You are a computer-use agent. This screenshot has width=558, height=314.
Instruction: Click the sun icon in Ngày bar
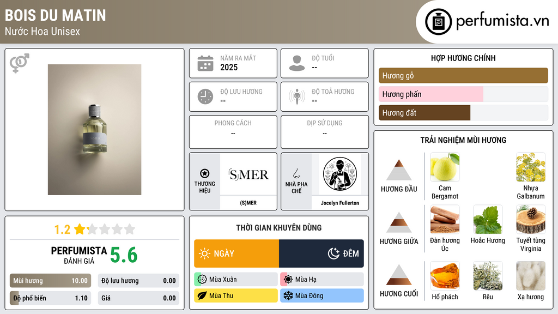pos(205,253)
